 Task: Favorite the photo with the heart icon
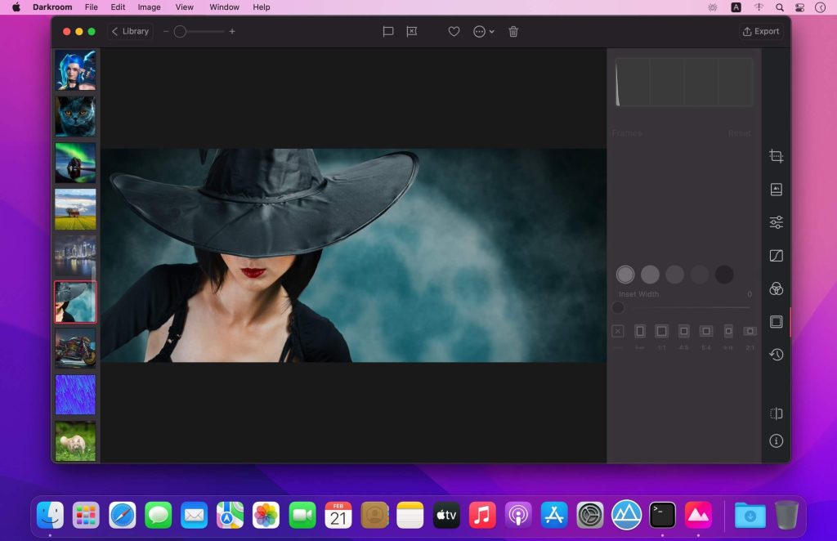[454, 31]
